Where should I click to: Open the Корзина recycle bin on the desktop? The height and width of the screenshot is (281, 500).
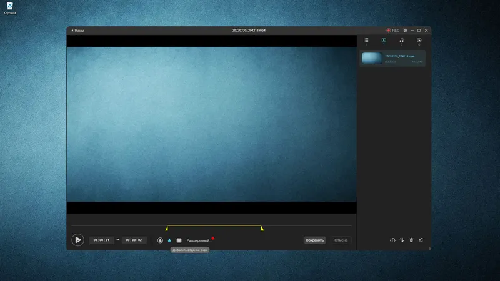(x=10, y=8)
